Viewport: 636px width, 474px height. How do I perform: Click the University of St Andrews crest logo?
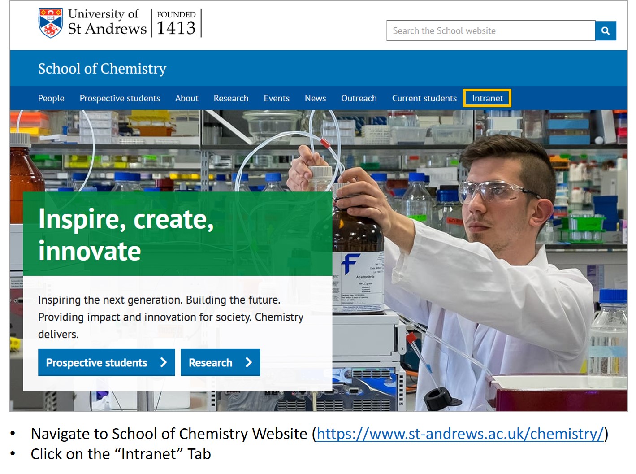[x=50, y=22]
